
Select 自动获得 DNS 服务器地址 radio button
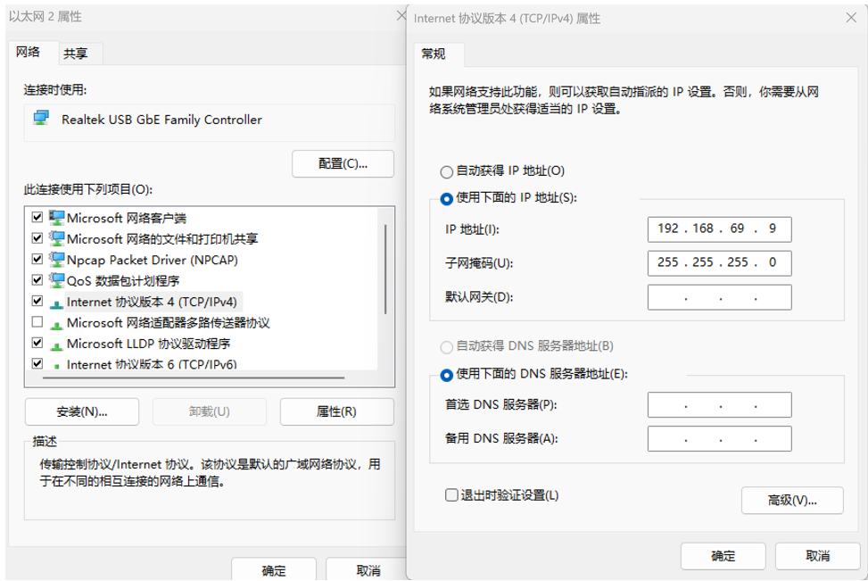point(446,347)
